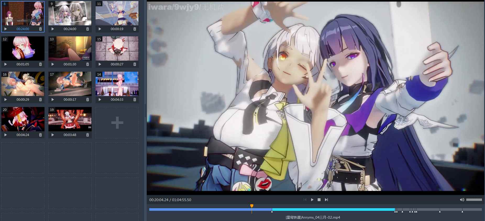Jump to previous segment in the player
The width and height of the screenshot is (485, 221).
305,200
